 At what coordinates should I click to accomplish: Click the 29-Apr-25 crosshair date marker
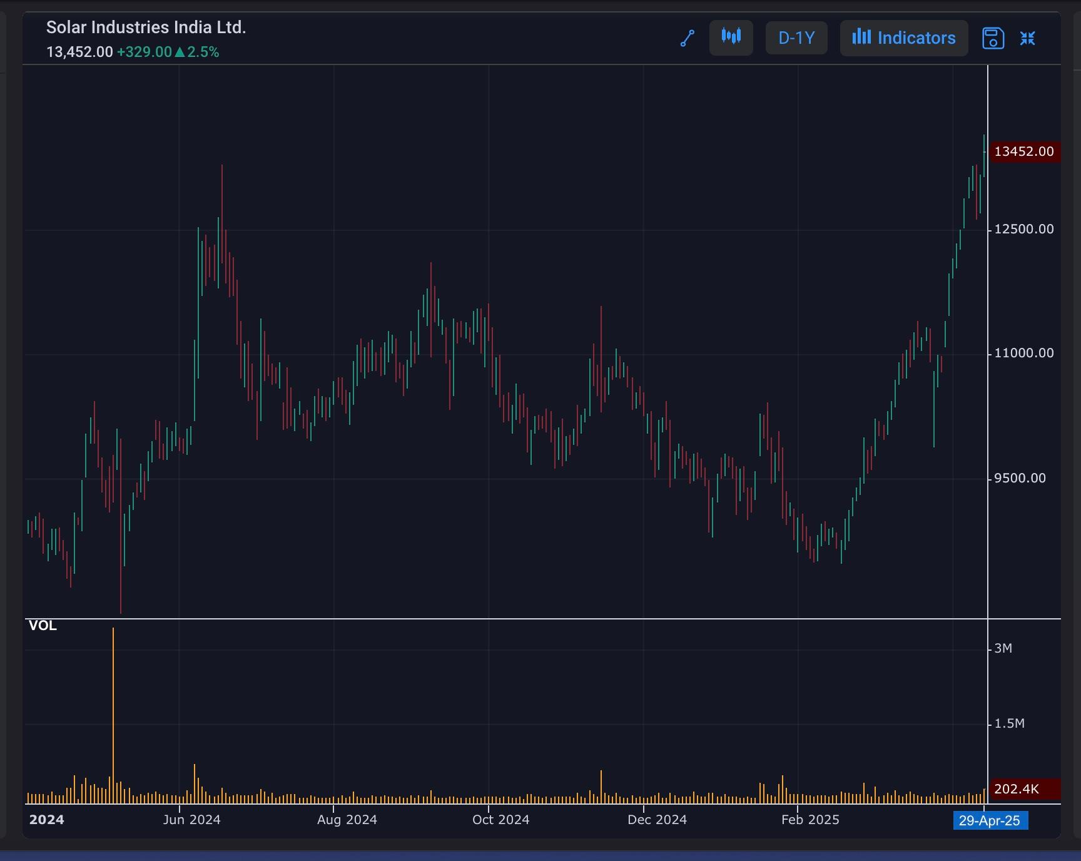pos(990,820)
